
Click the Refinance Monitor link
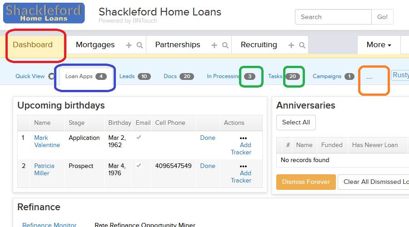(49, 225)
